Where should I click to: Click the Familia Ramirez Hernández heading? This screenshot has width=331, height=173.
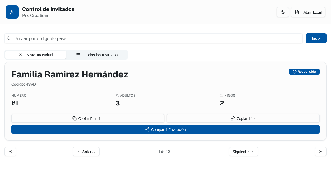click(x=70, y=74)
